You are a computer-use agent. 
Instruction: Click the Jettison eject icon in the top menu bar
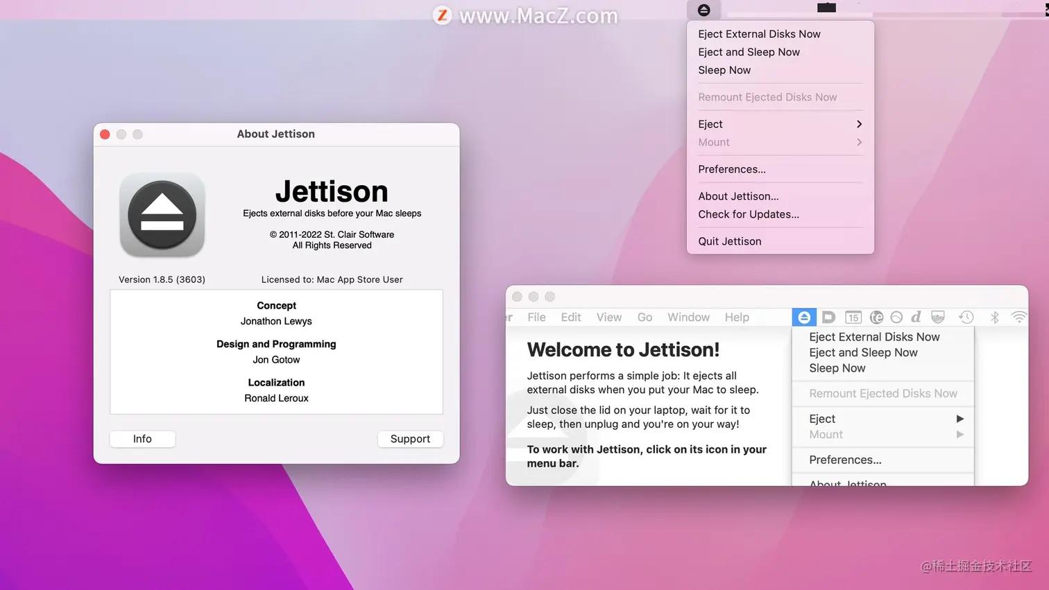(703, 10)
